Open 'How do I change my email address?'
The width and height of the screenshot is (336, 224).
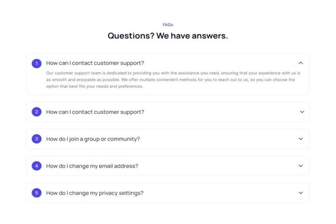coord(92,166)
